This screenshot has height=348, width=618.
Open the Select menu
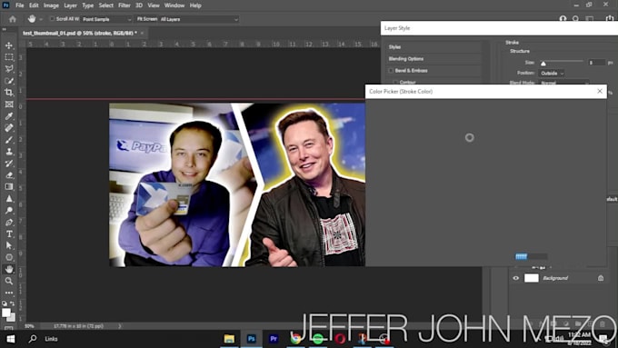click(106, 5)
